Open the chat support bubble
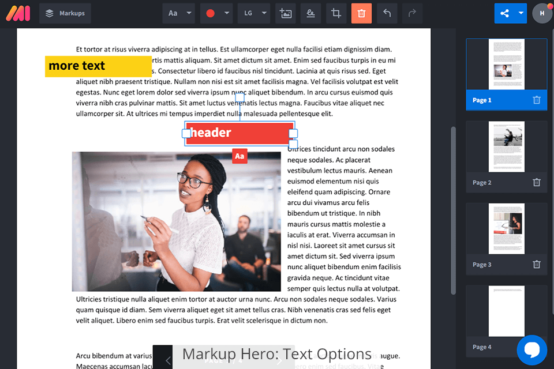Screen dimensions: 554x369 tap(531, 350)
